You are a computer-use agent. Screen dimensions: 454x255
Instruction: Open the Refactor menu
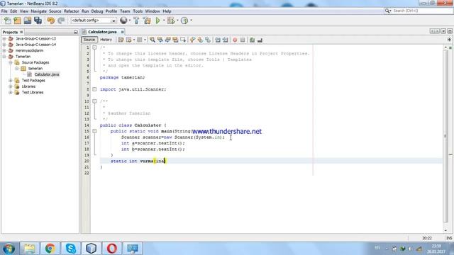pos(71,11)
